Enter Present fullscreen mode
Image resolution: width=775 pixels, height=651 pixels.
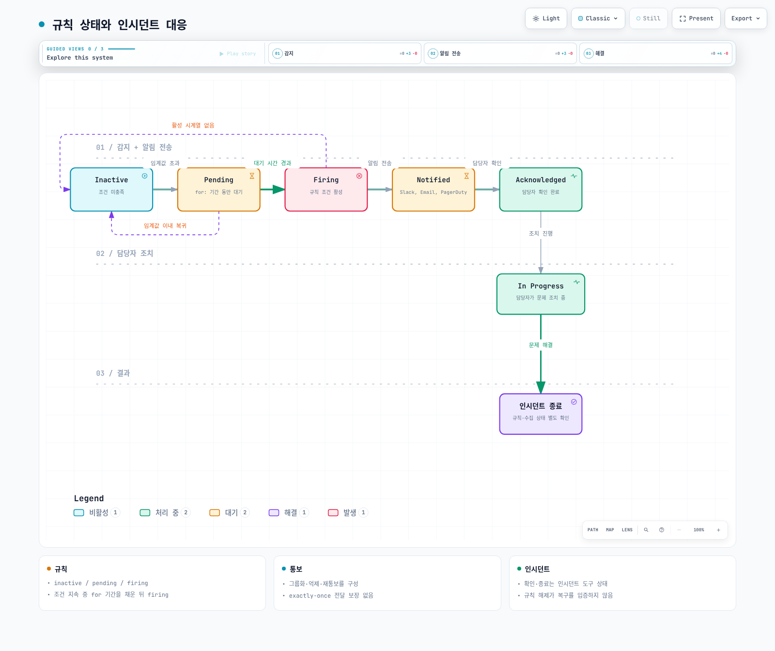pyautogui.click(x=696, y=18)
